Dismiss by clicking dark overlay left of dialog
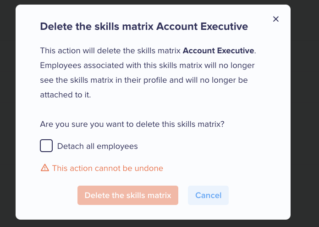 tap(8, 113)
